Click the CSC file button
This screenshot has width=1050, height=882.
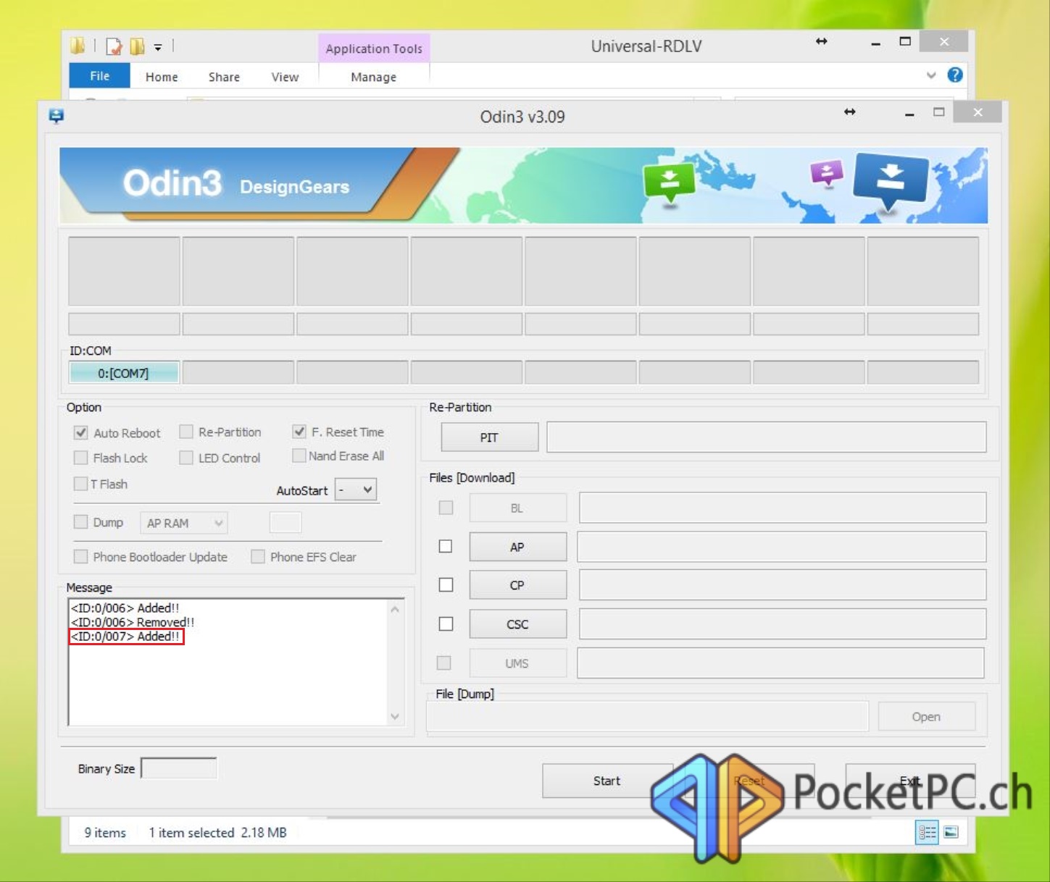coord(517,624)
